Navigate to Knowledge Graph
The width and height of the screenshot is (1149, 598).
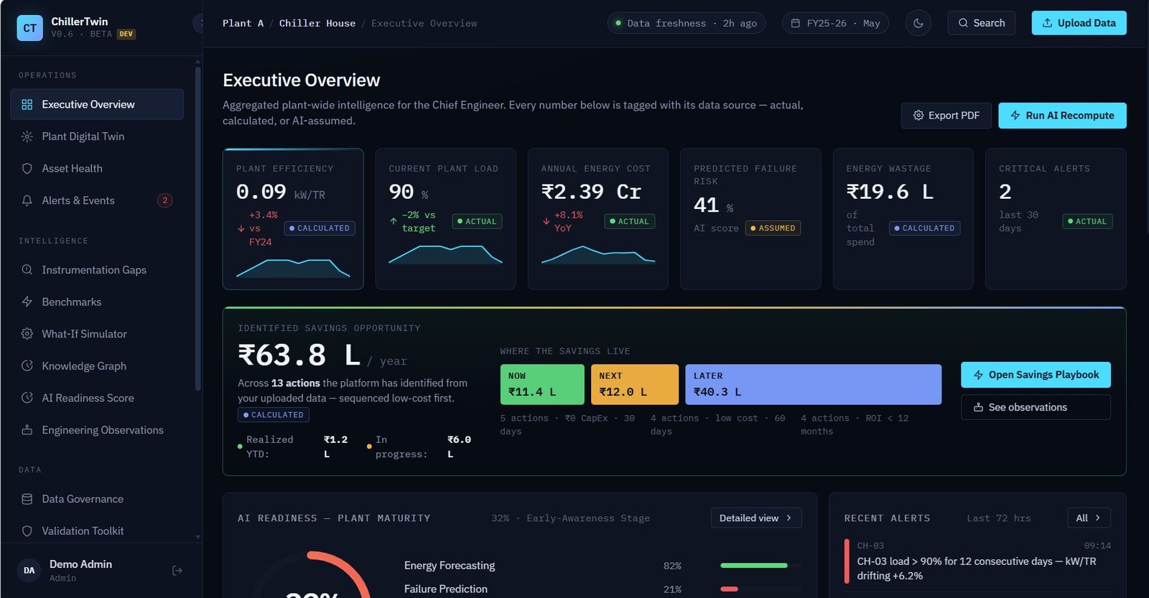[97, 366]
